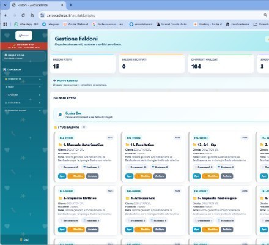Open folder card 3. Impianto Elettrico title
The width and height of the screenshot is (269, 245).
(79, 198)
